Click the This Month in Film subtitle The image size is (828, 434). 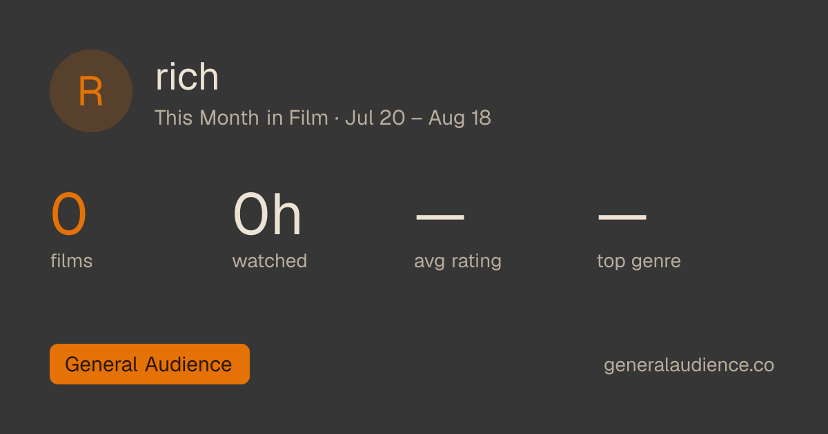(241, 118)
